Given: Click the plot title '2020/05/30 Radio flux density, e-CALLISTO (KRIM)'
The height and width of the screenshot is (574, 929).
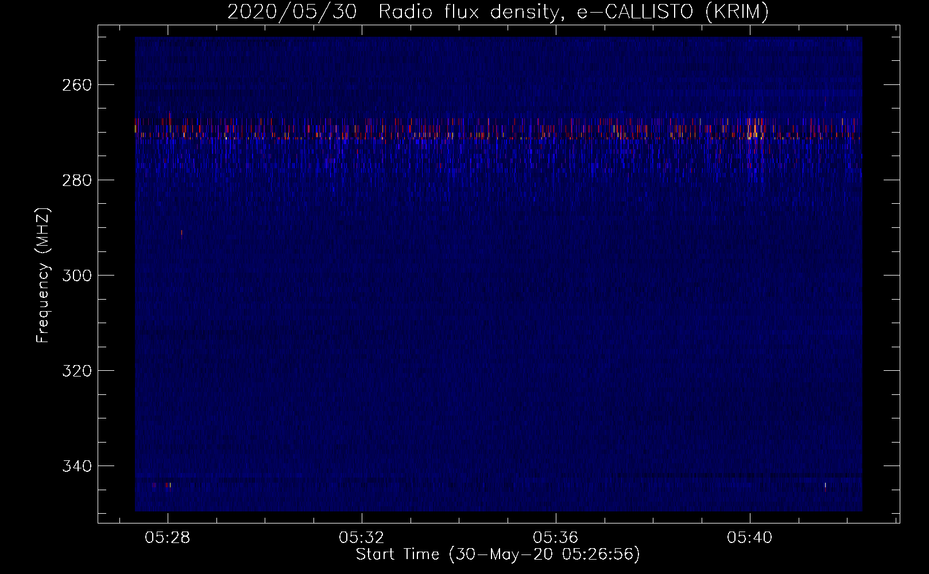Looking at the screenshot, I should coord(498,11).
